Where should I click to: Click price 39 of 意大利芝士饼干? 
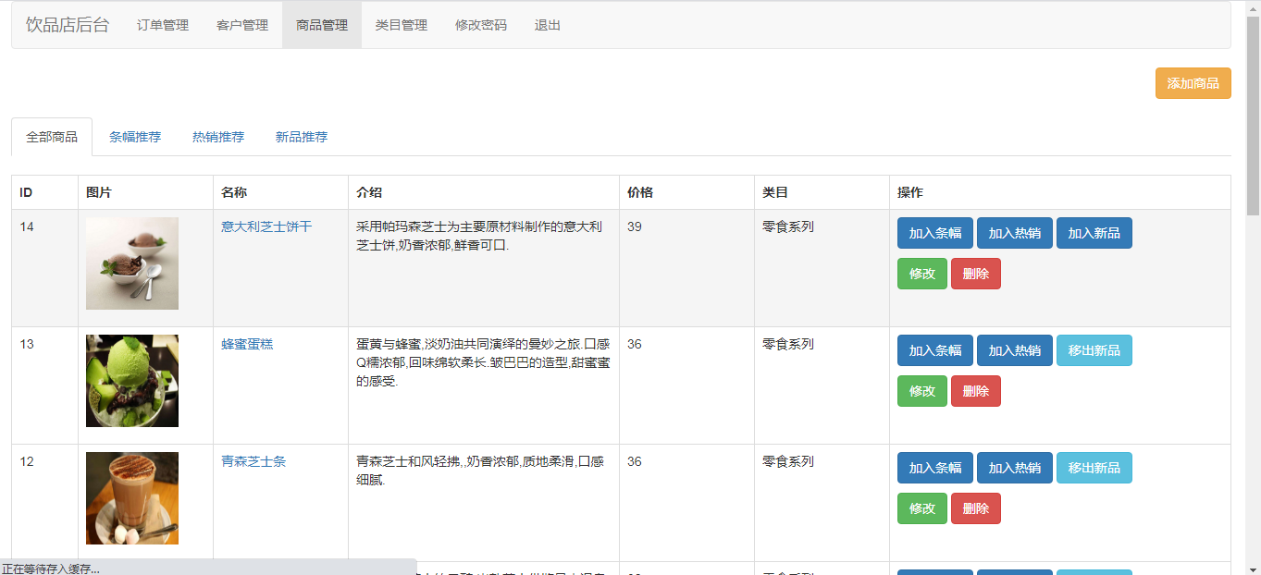635,226
